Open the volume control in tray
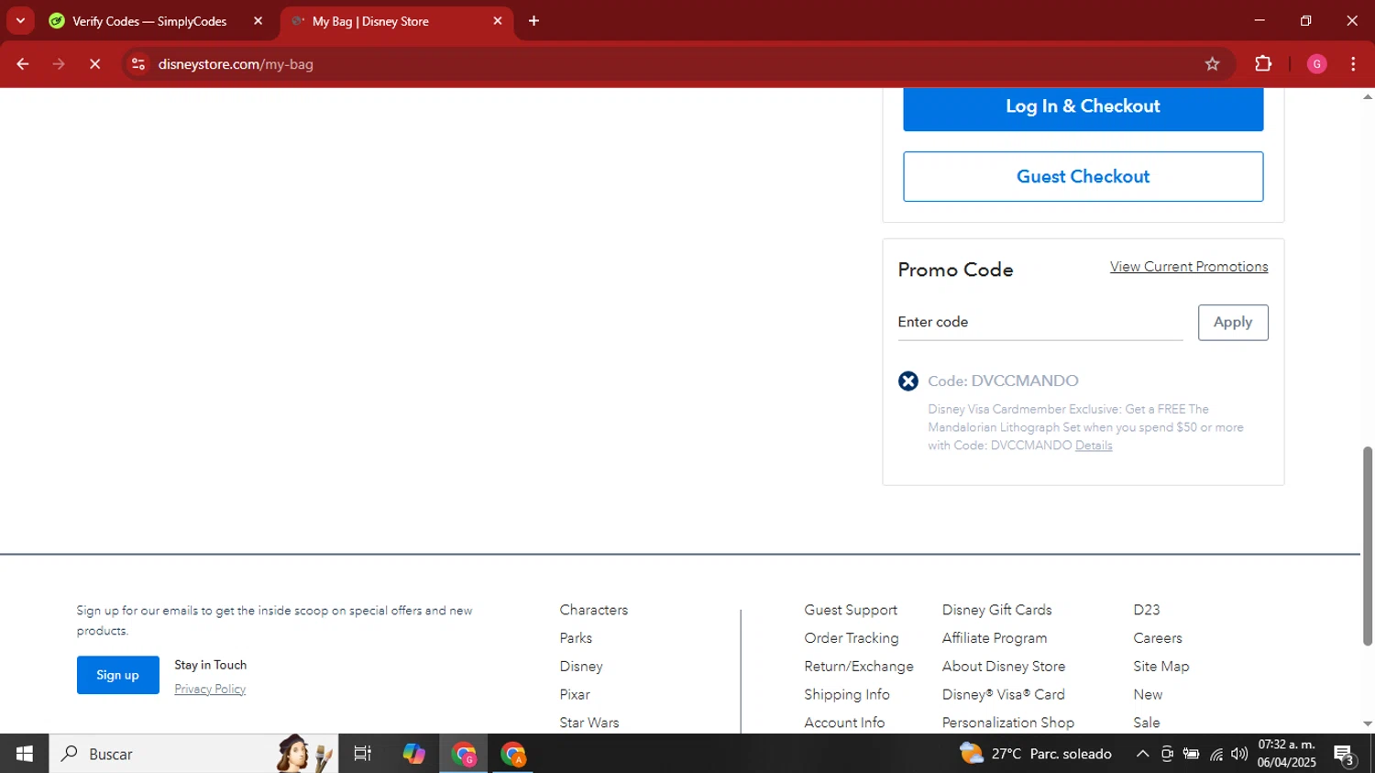 tap(1239, 754)
